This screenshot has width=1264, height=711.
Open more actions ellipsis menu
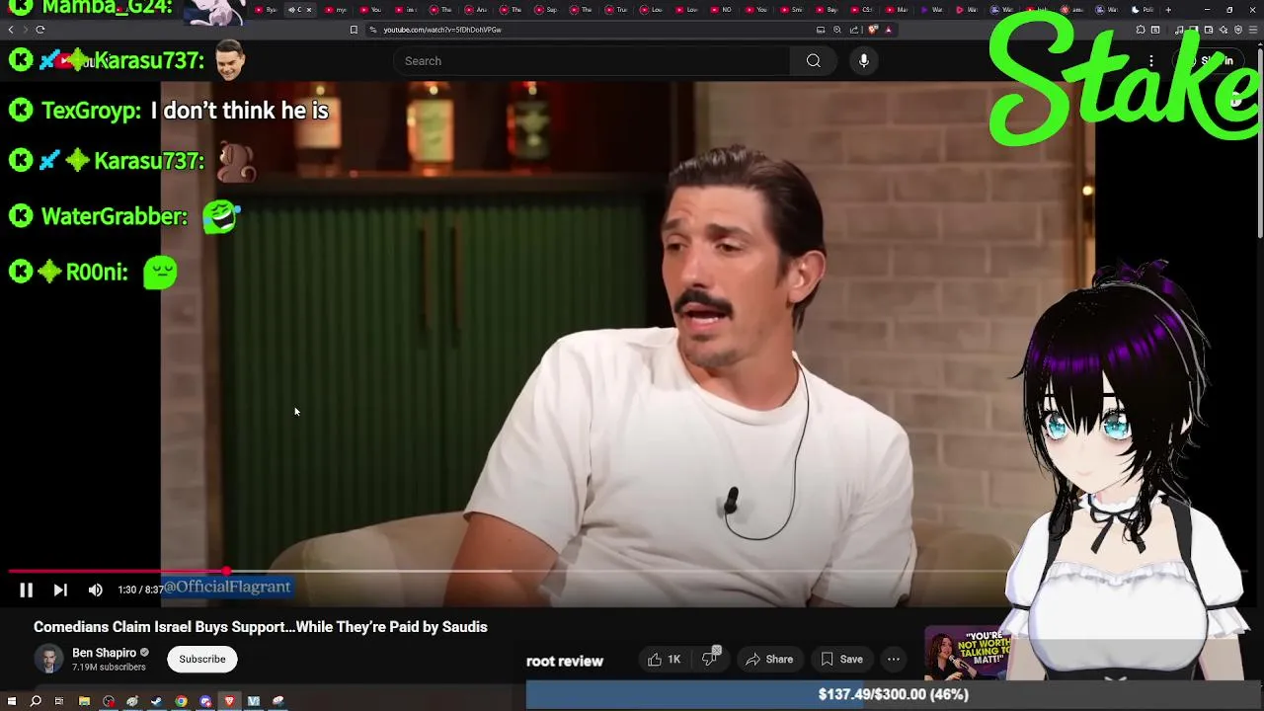(x=893, y=659)
